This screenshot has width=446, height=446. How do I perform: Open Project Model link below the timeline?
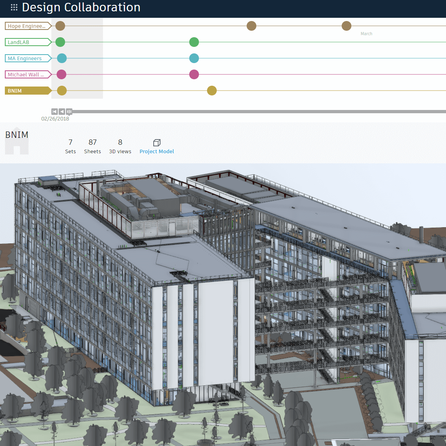[x=156, y=151]
